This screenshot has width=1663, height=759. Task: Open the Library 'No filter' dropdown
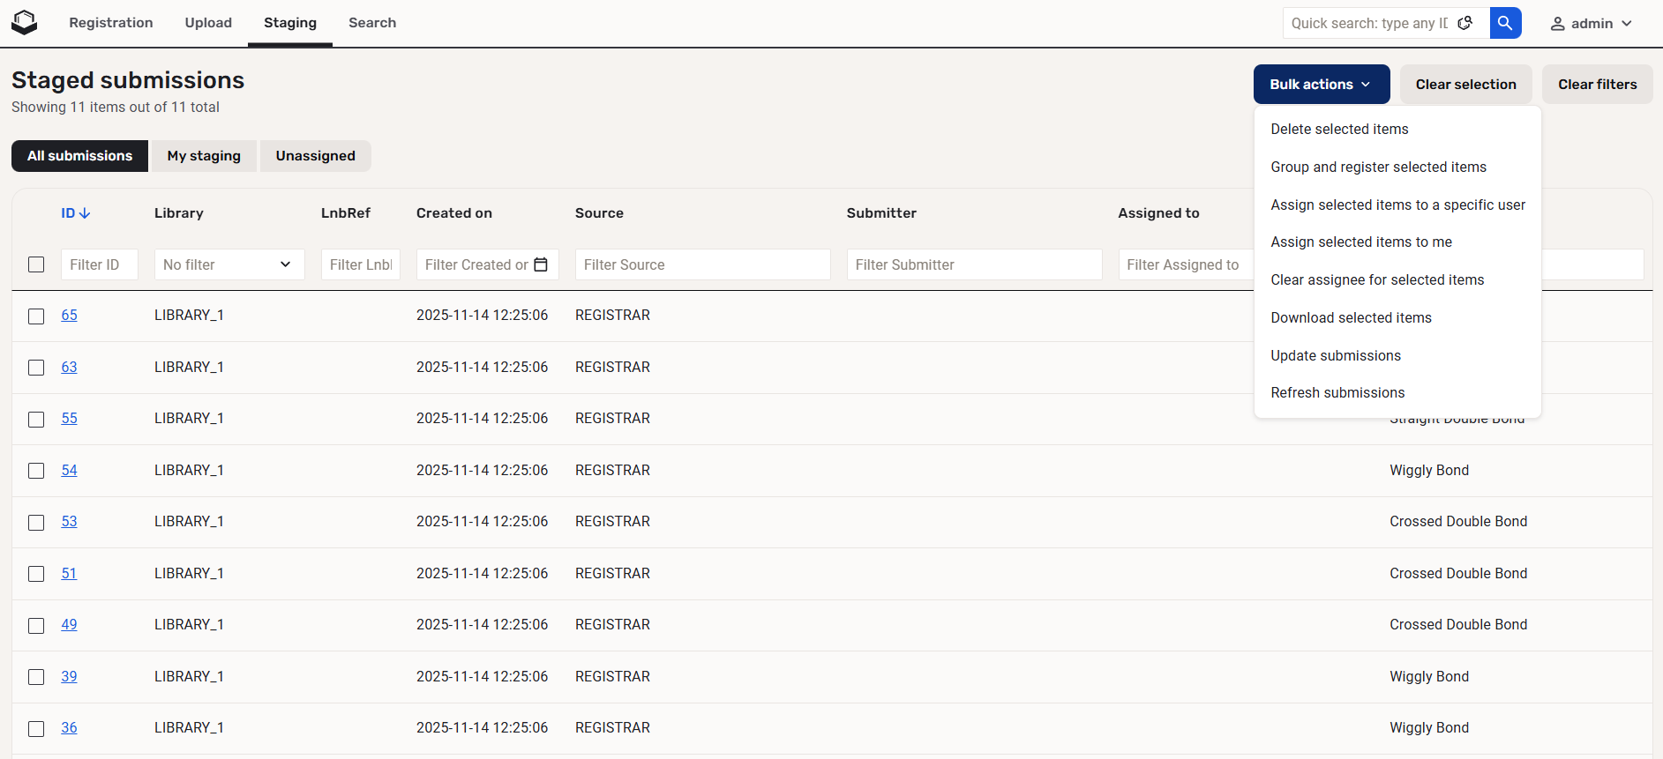click(x=228, y=264)
